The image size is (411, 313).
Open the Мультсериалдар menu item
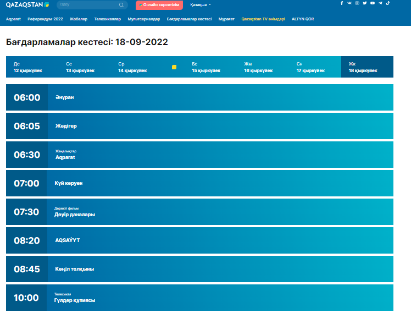(144, 19)
